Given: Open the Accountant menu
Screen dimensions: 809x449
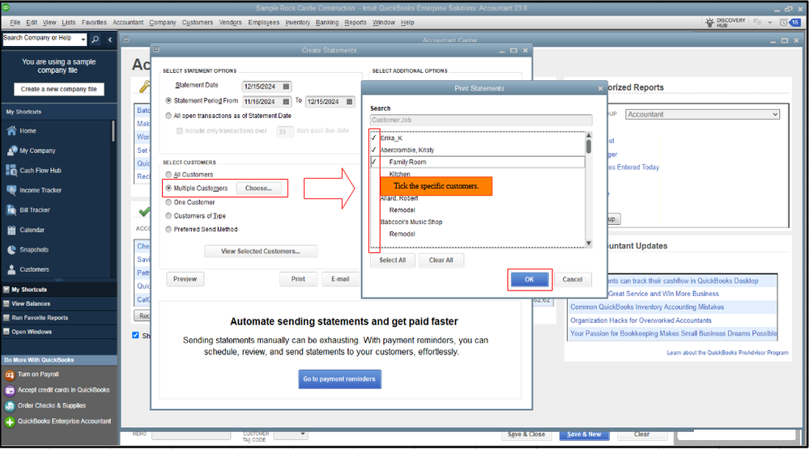Looking at the screenshot, I should tap(128, 23).
